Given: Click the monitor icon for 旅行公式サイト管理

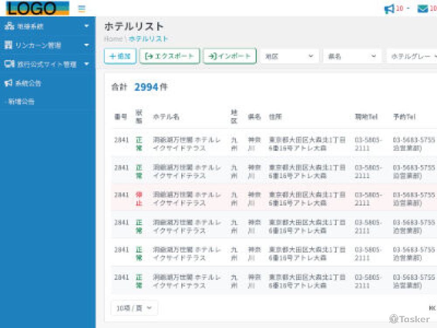Looking at the screenshot, I should pyautogui.click(x=10, y=64).
